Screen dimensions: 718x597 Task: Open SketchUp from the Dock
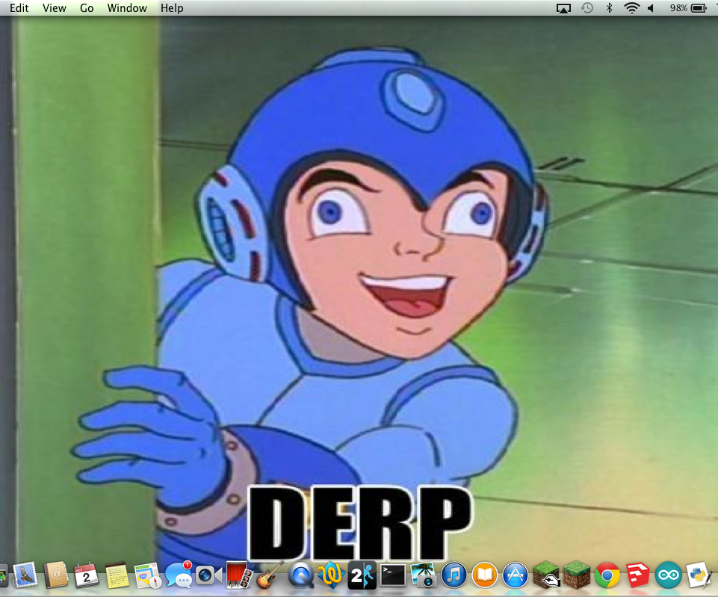point(638,575)
